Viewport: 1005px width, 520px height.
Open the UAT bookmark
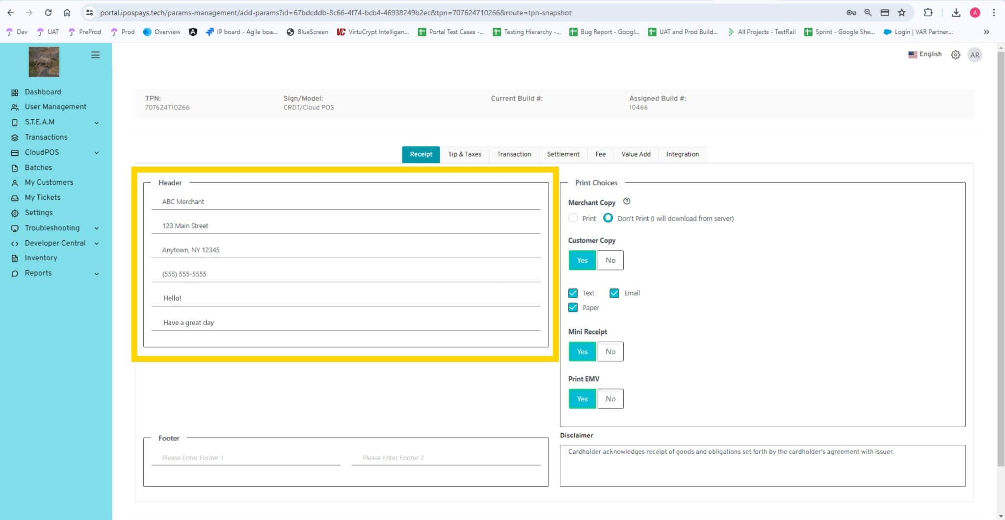click(x=48, y=32)
